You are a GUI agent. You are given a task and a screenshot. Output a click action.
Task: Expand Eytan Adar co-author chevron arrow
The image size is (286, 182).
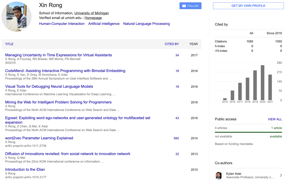coord(281,175)
